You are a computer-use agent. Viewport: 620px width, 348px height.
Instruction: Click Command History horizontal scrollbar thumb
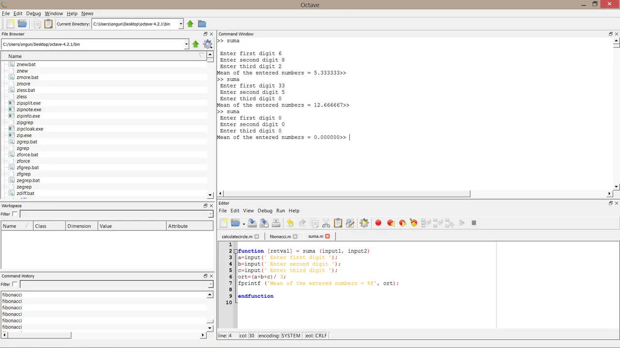[40, 335]
